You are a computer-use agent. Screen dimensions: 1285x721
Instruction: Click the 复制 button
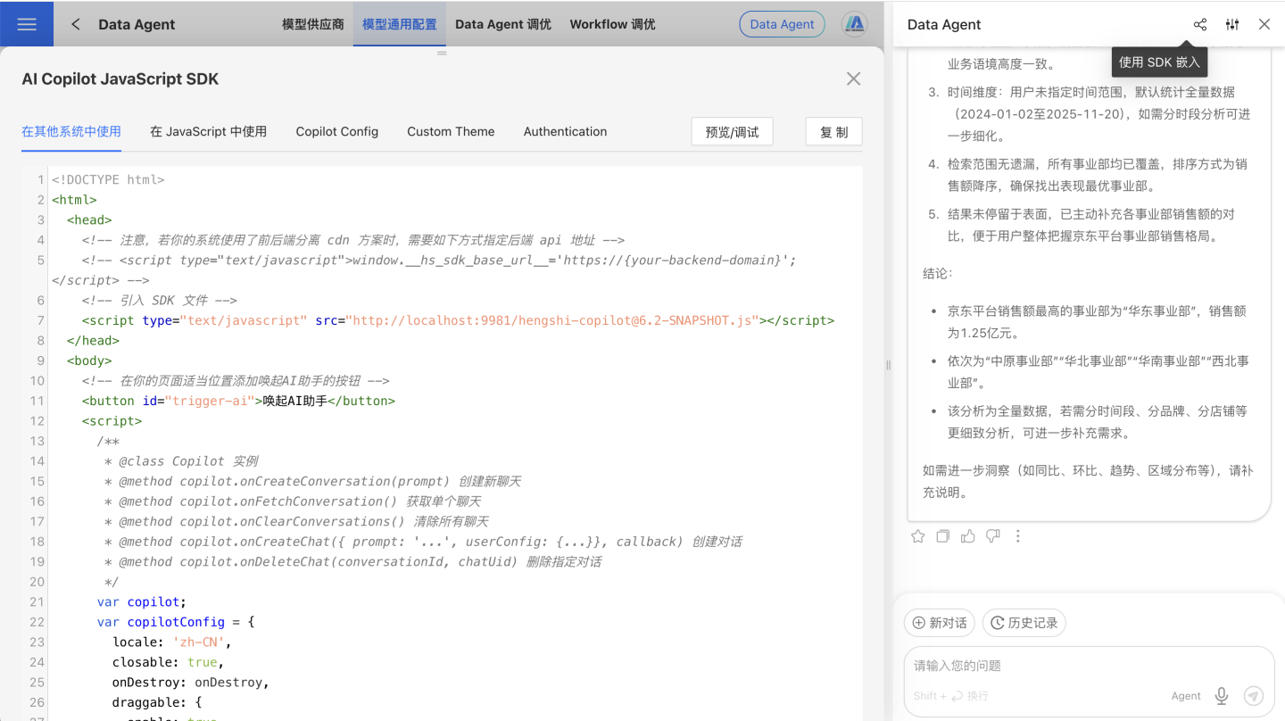point(833,132)
